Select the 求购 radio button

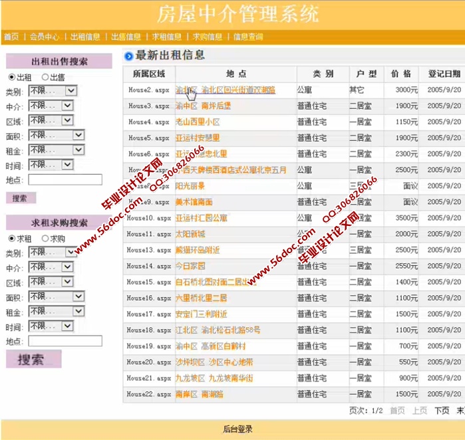click(45, 238)
